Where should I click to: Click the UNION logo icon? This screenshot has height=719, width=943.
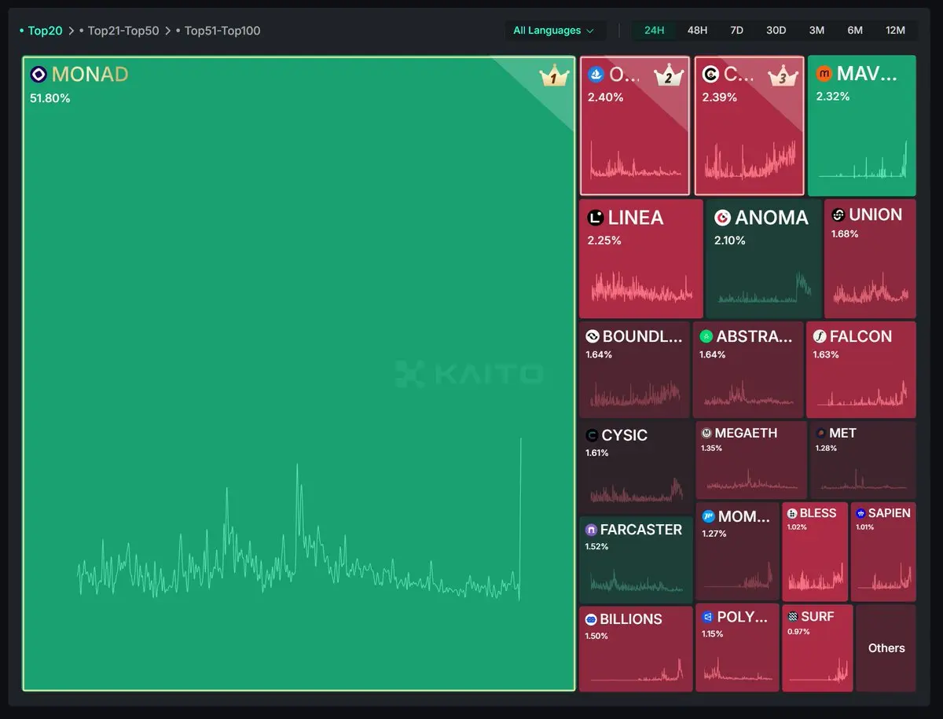click(x=838, y=215)
